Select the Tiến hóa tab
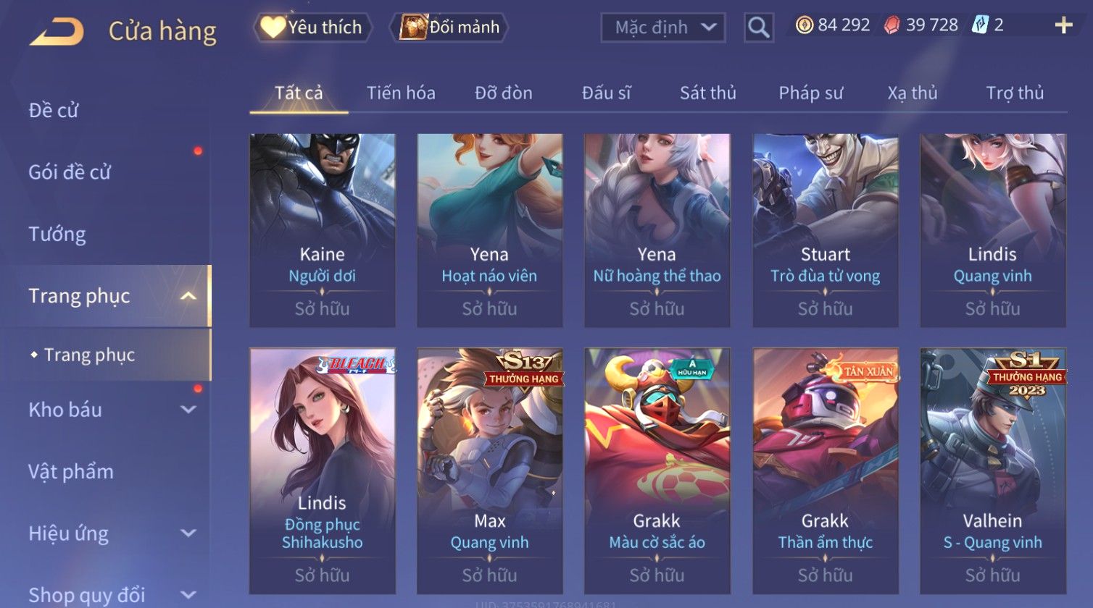The height and width of the screenshot is (608, 1093). click(x=401, y=93)
